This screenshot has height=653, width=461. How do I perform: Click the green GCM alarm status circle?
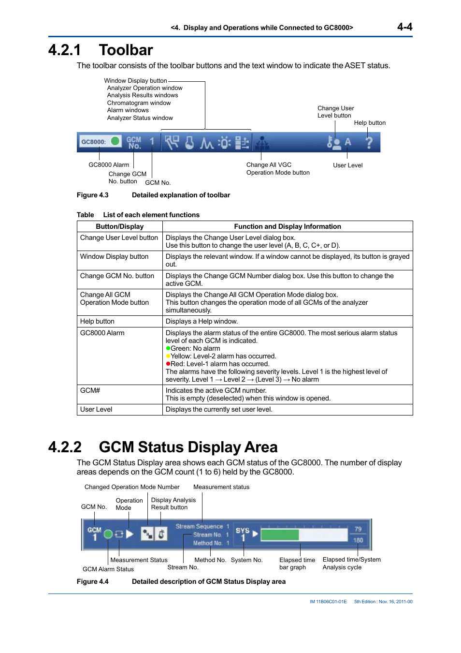[108, 534]
